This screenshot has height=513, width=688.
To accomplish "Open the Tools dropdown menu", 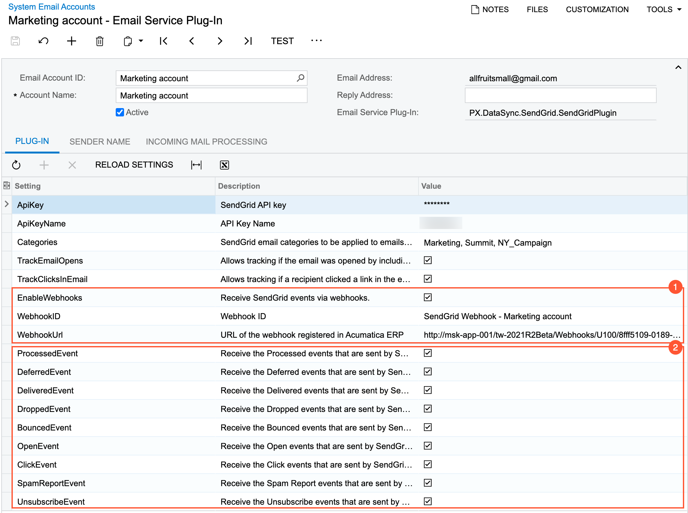I will pyautogui.click(x=664, y=10).
